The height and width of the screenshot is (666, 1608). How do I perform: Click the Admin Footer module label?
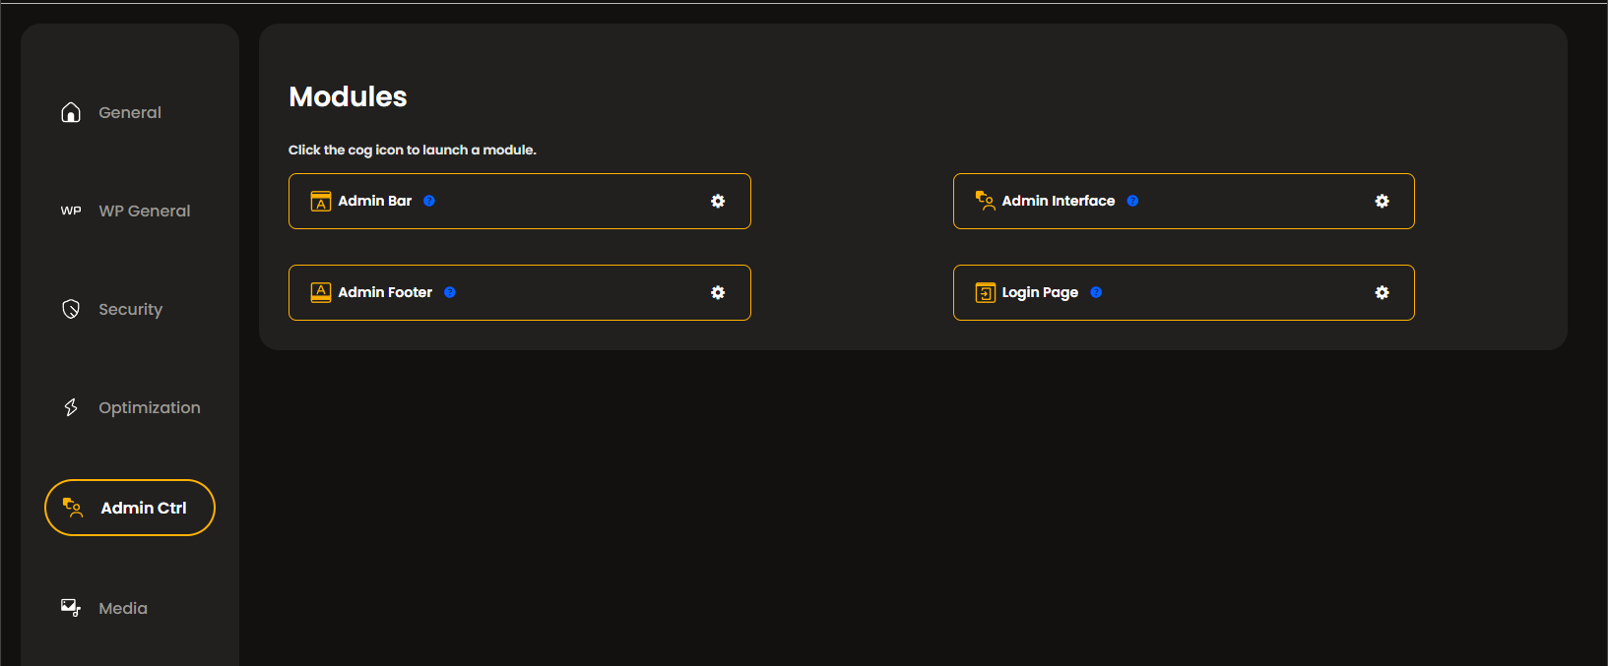pos(385,292)
